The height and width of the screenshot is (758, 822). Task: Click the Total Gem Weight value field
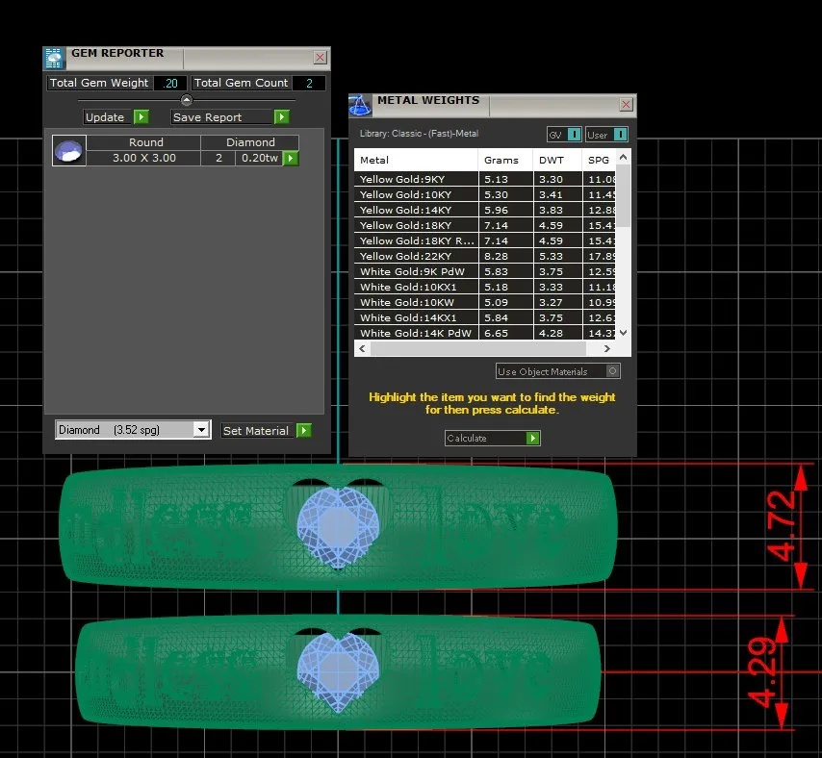(x=170, y=84)
